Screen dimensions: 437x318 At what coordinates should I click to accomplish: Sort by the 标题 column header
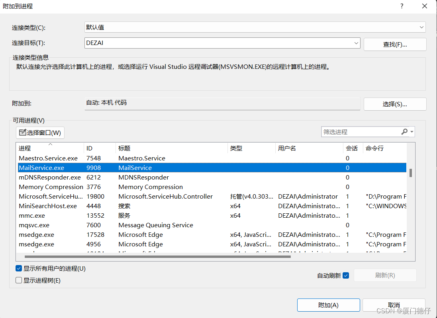coord(172,148)
